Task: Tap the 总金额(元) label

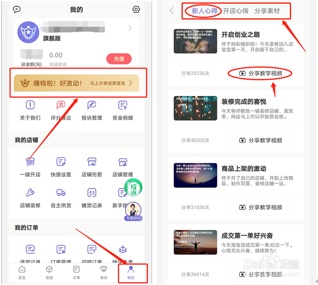Action: point(32,64)
